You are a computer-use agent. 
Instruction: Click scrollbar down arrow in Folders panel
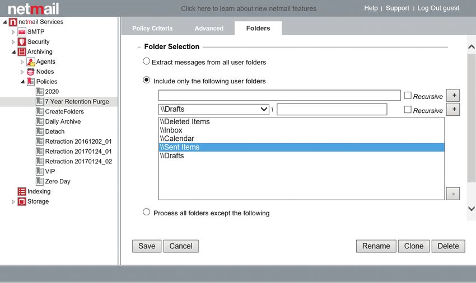[x=472, y=209]
